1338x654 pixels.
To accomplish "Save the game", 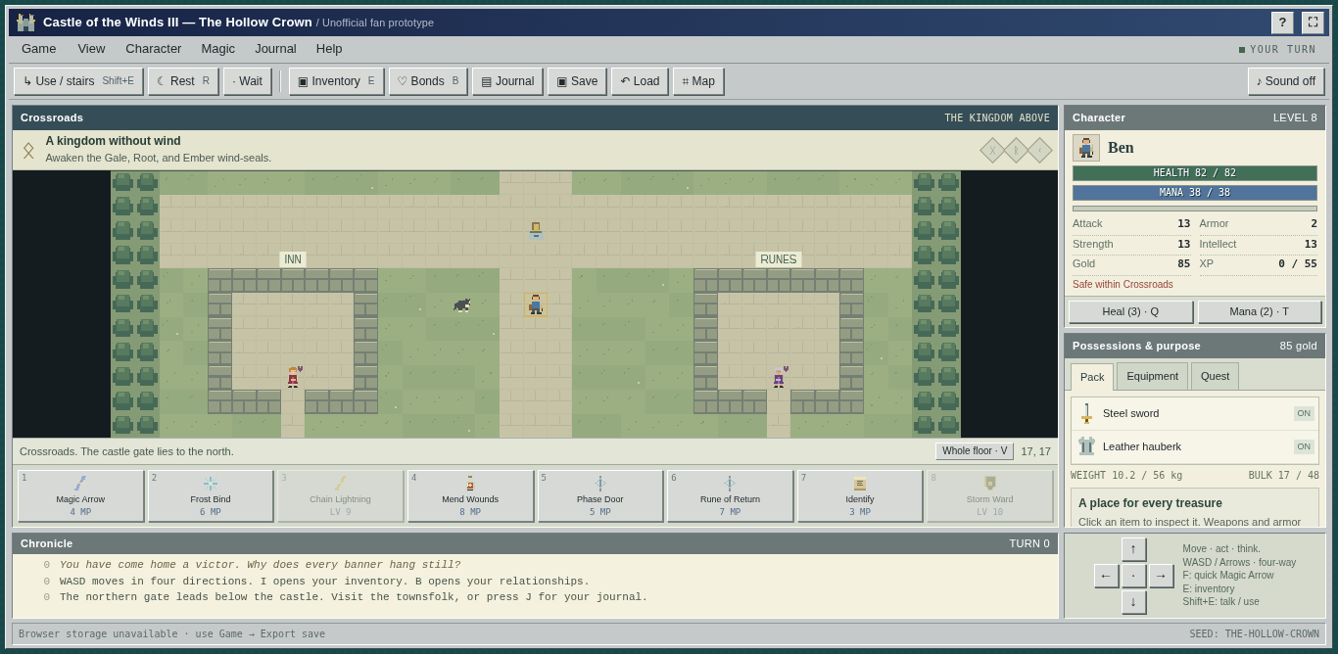I will [577, 81].
